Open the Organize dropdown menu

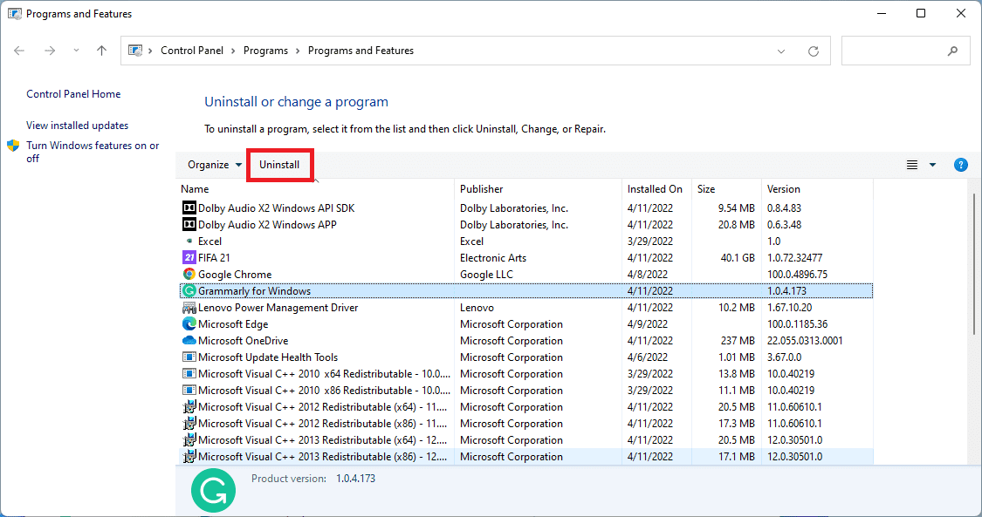(x=215, y=165)
